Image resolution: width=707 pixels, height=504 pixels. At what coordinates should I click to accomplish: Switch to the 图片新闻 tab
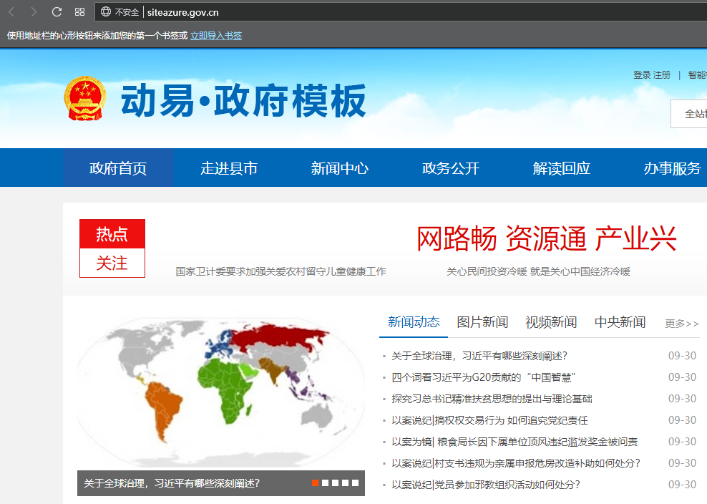(x=482, y=322)
